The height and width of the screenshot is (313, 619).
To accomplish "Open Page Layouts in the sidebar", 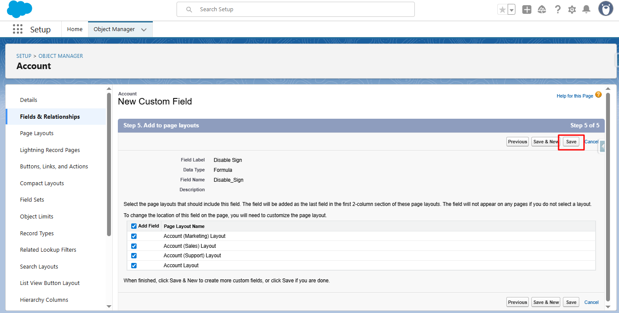I will point(37,133).
